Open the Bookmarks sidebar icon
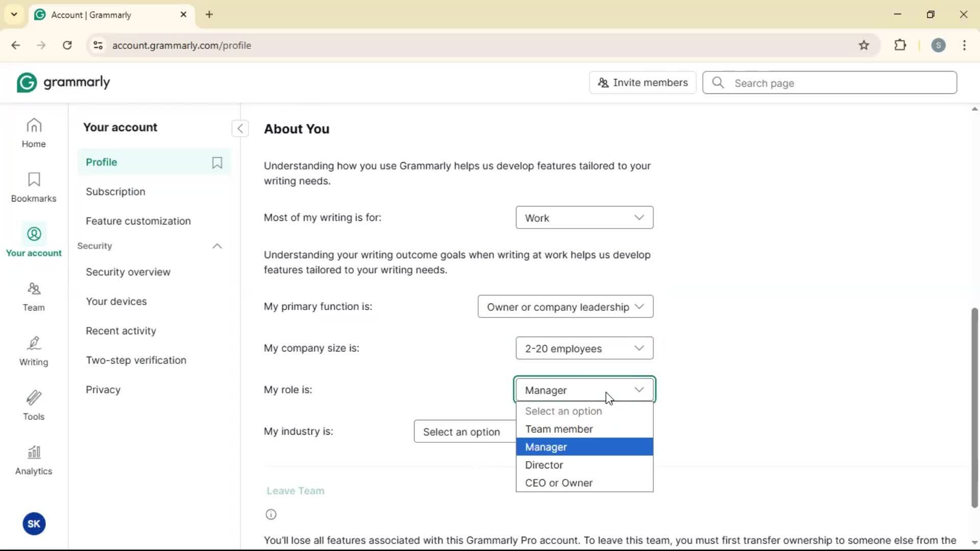980x551 pixels. [34, 187]
